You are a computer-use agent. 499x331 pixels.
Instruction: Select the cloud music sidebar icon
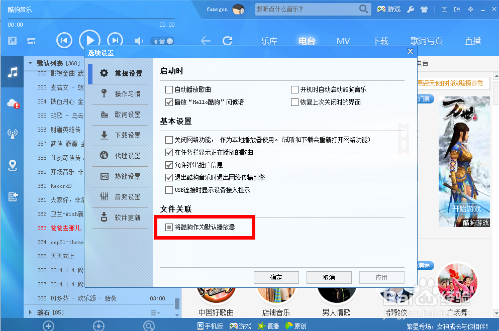(13, 104)
